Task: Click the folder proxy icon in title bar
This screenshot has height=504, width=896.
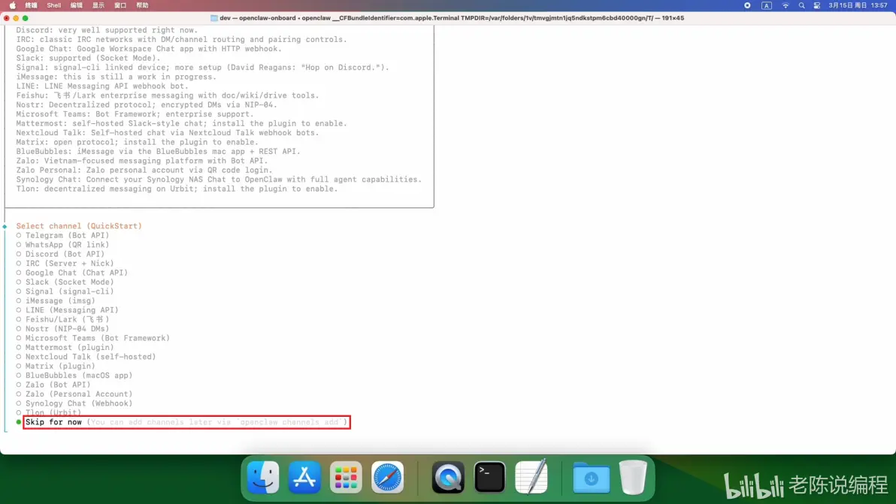Action: pyautogui.click(x=213, y=18)
